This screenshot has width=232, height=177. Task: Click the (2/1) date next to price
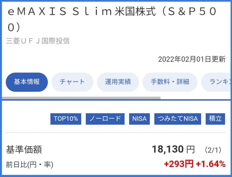point(213,150)
